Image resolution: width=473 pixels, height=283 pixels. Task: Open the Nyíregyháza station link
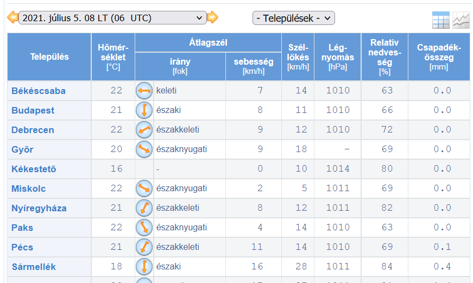pos(39,208)
